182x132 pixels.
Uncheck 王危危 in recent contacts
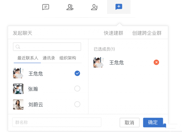point(77,73)
